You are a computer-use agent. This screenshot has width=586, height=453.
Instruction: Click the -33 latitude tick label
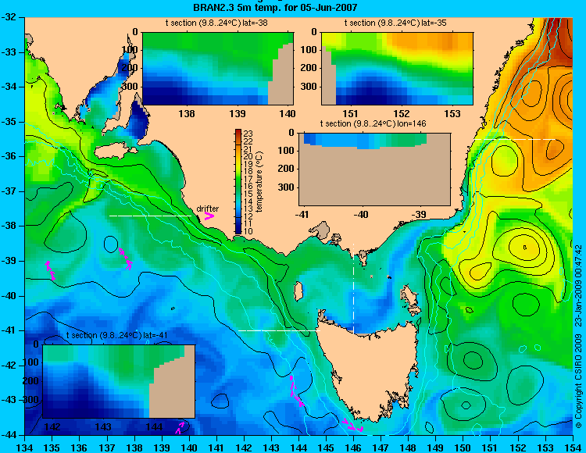coord(8,52)
